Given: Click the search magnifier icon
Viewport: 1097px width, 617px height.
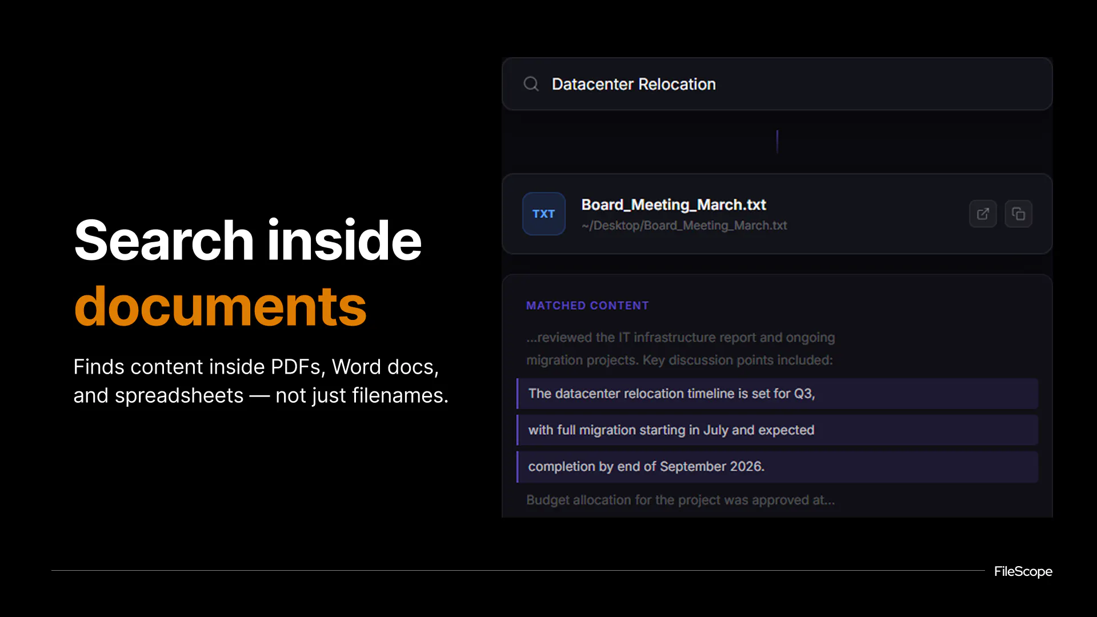Looking at the screenshot, I should click(531, 84).
